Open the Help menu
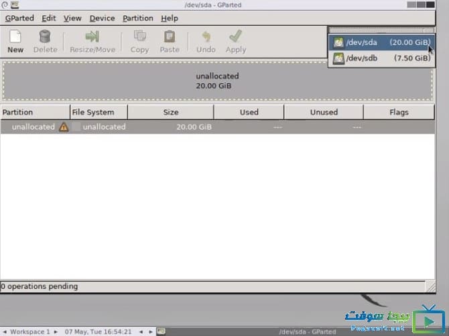 pyautogui.click(x=170, y=18)
